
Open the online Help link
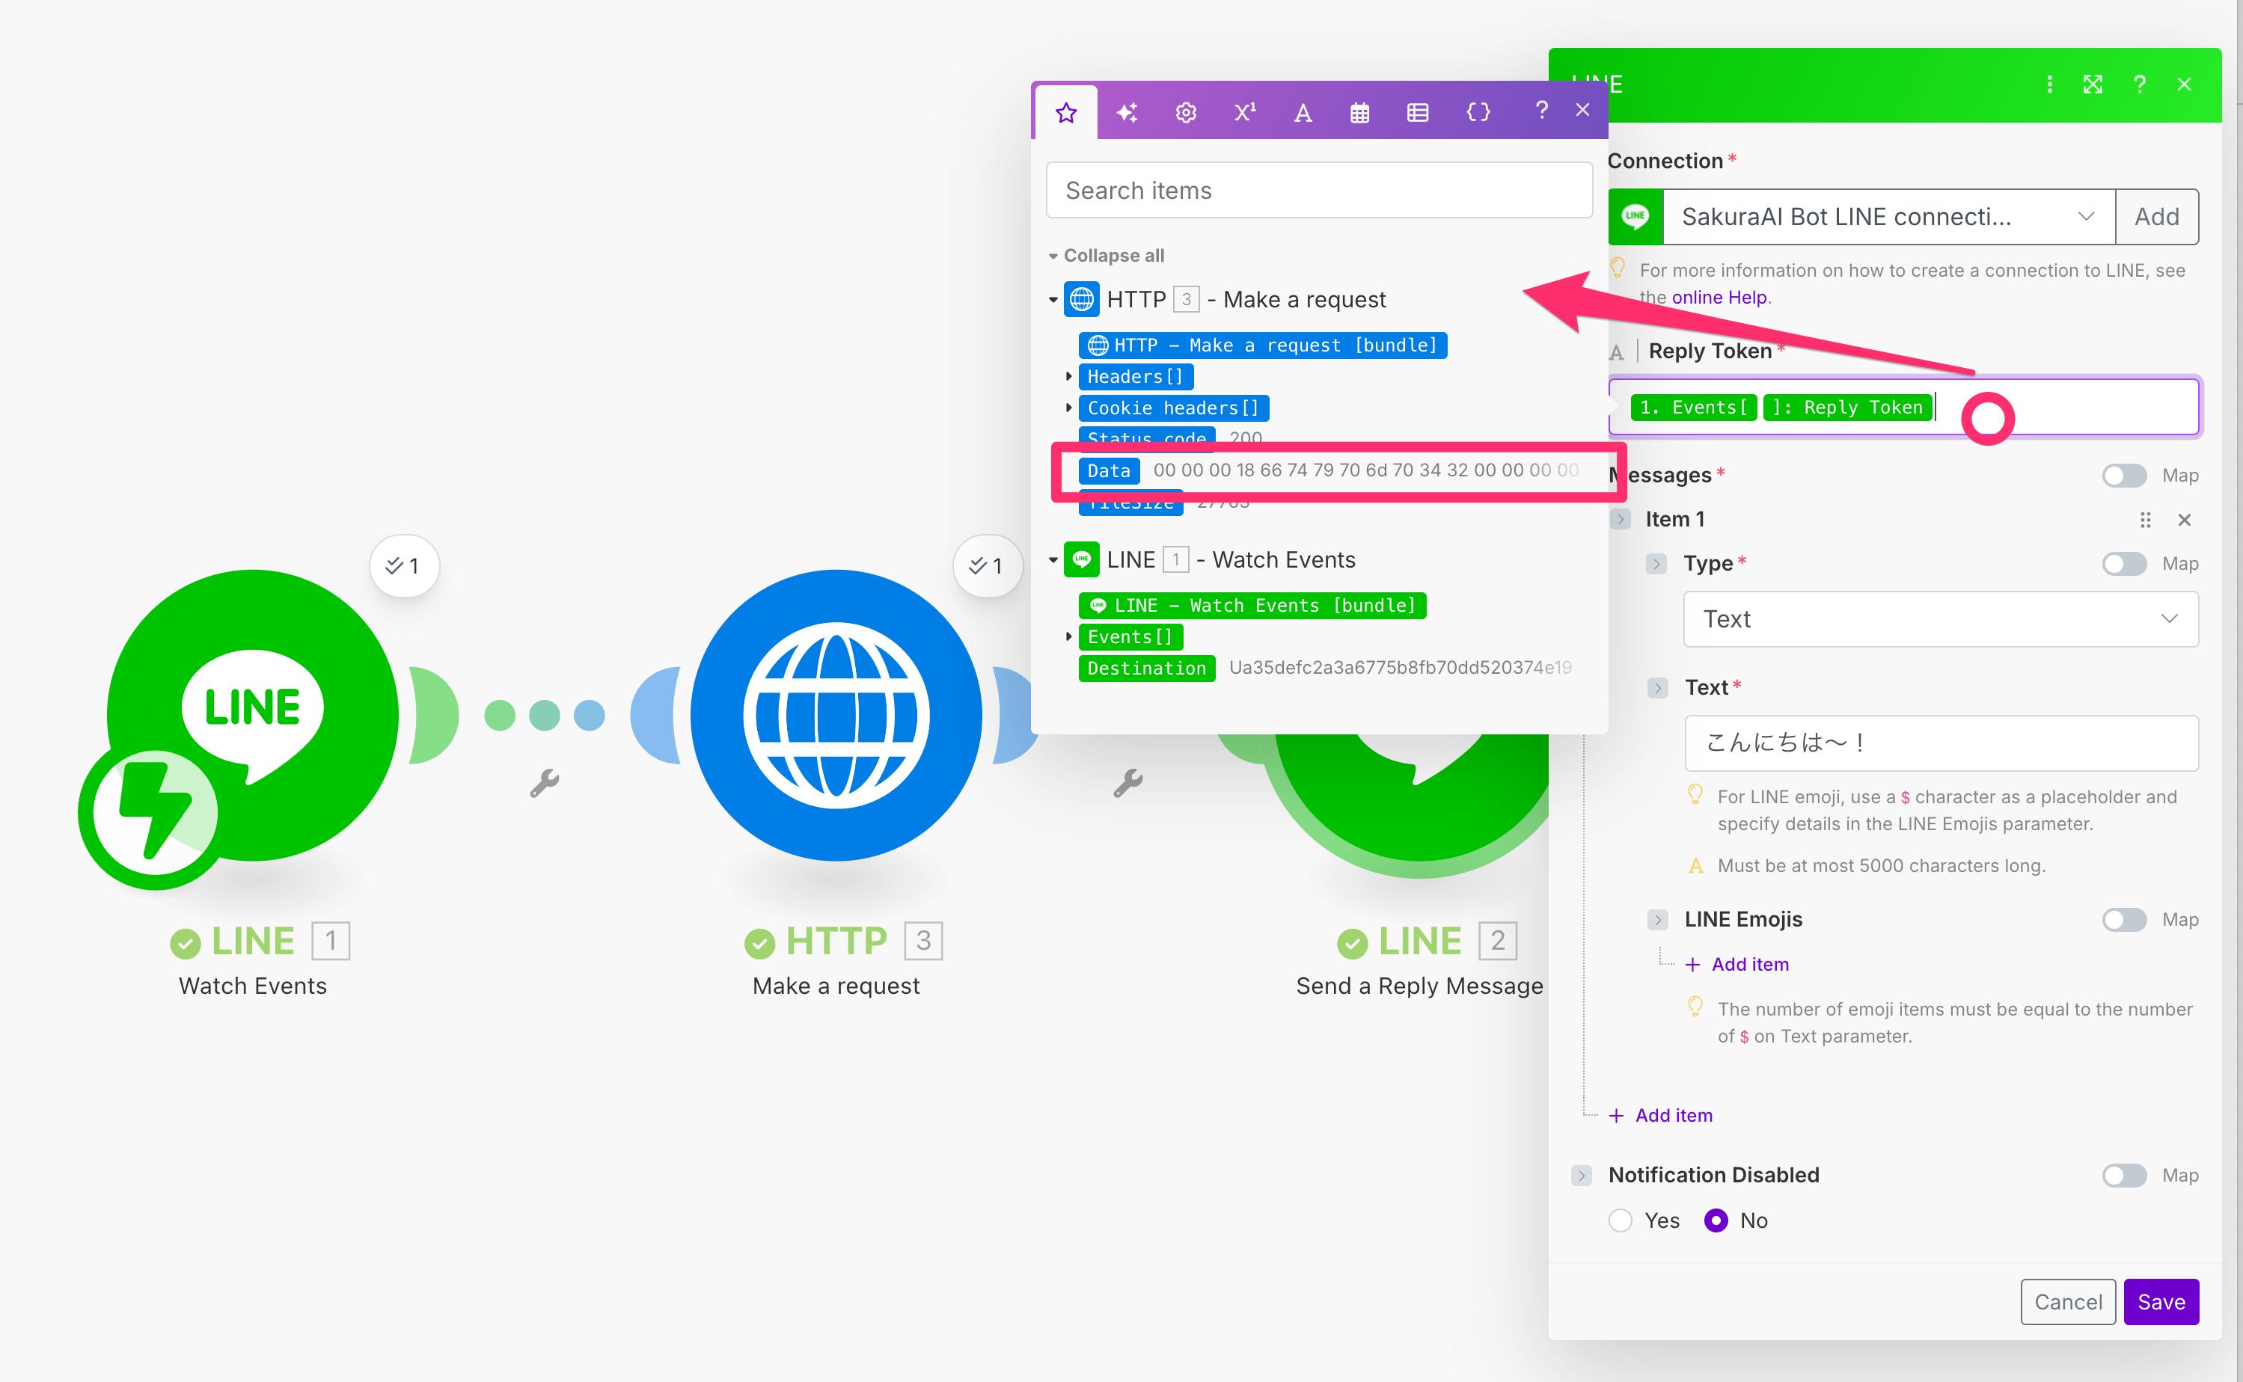point(1718,297)
